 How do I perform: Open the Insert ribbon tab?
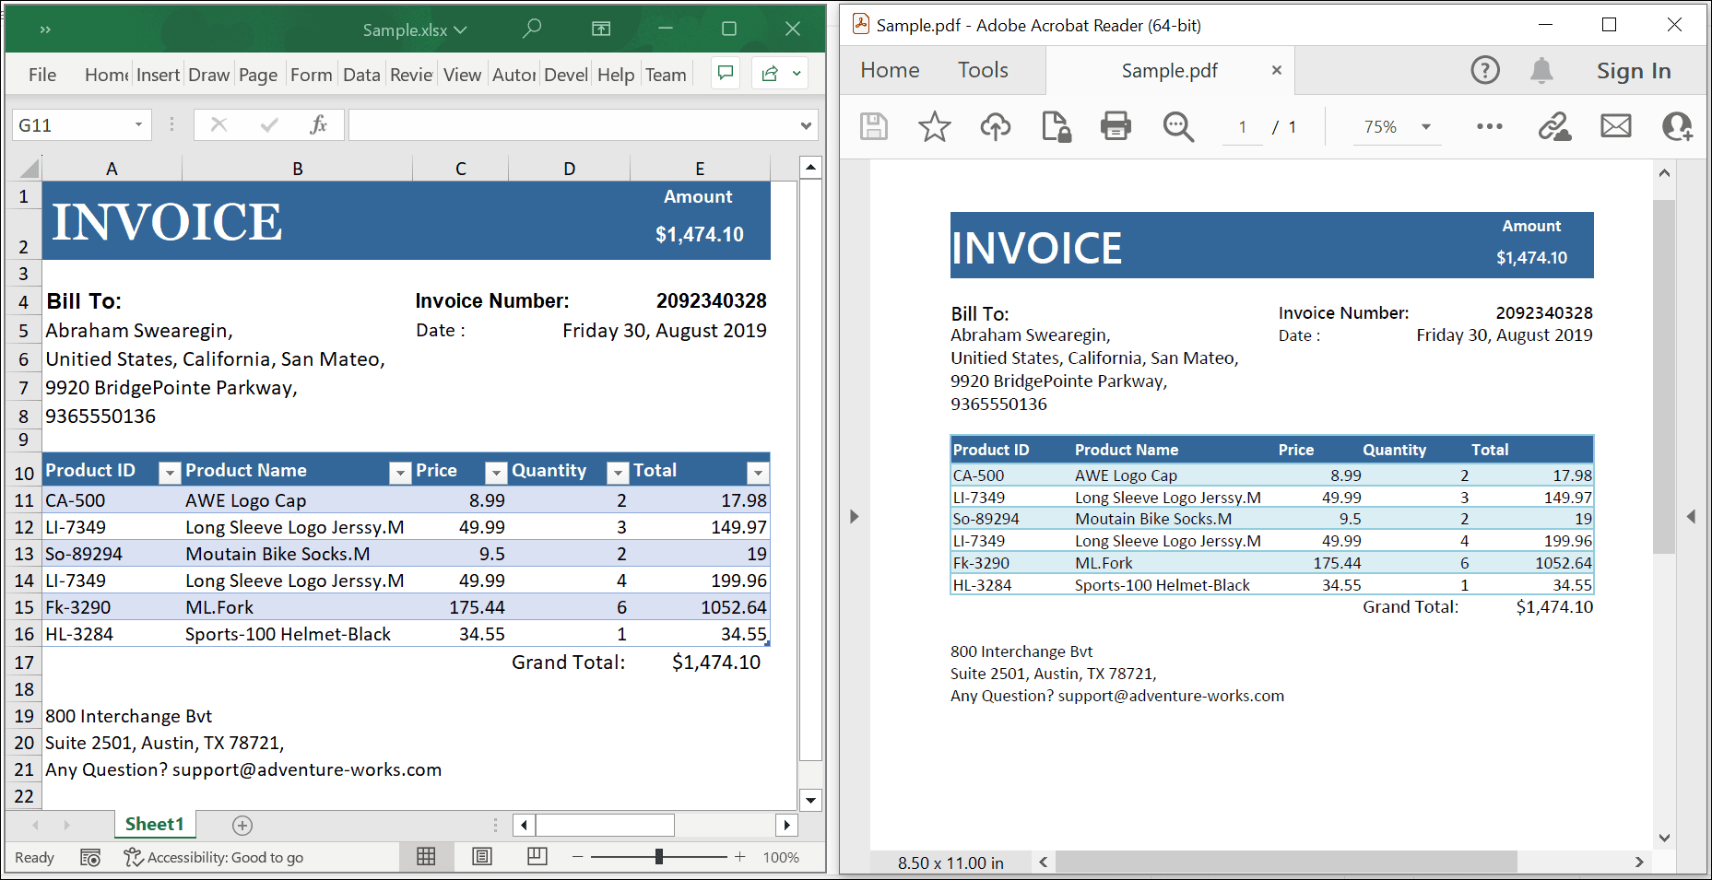coord(158,75)
